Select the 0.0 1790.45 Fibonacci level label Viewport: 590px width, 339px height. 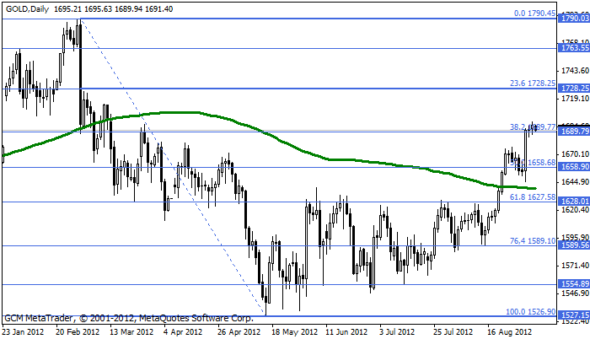pos(534,13)
